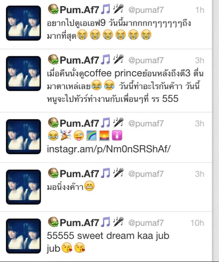219x262 pixels.
Task: Click the 1h timestamp
Action: coord(200,10)
